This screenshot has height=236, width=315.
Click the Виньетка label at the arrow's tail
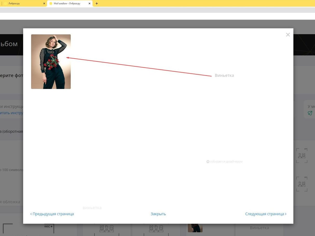(x=224, y=75)
